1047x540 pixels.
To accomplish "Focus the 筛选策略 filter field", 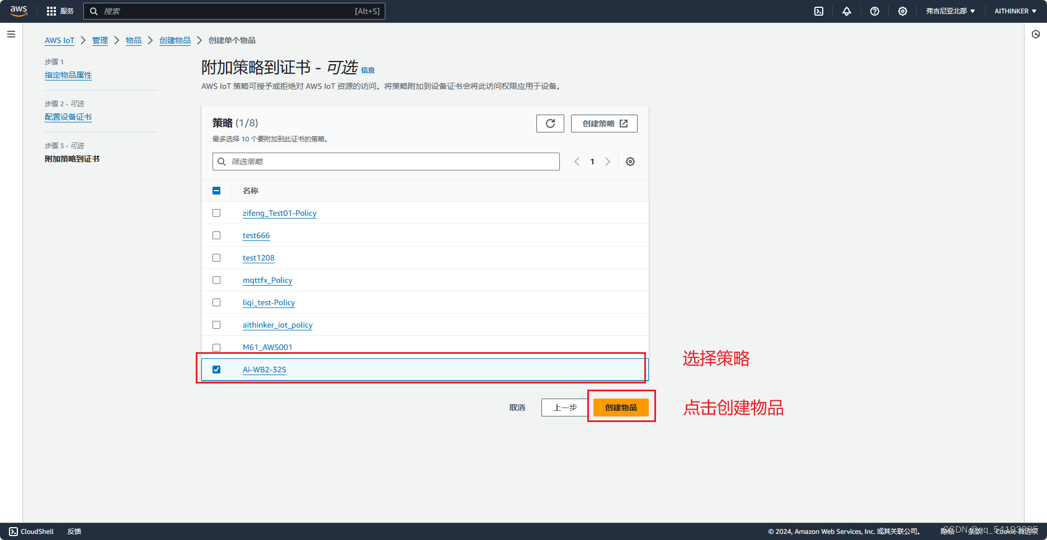I will 386,162.
